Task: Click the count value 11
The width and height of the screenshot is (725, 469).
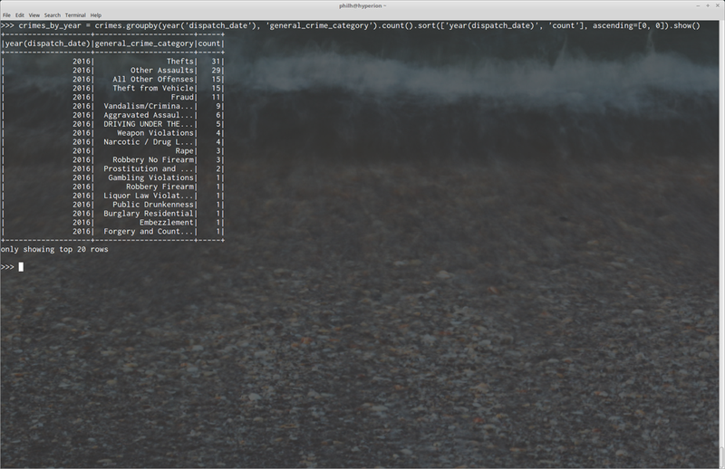Action: [x=216, y=97]
